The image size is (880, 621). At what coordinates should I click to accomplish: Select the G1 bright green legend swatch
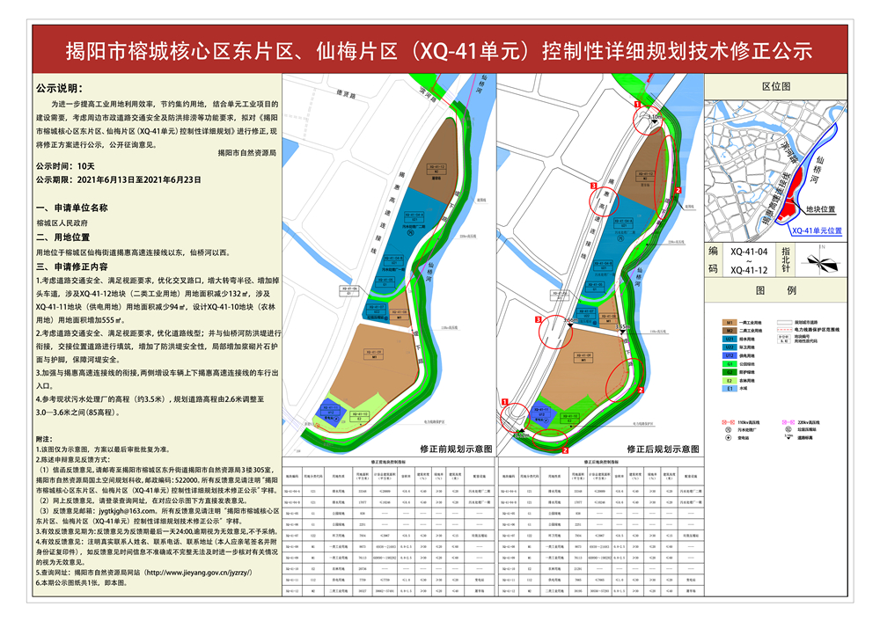click(x=730, y=364)
